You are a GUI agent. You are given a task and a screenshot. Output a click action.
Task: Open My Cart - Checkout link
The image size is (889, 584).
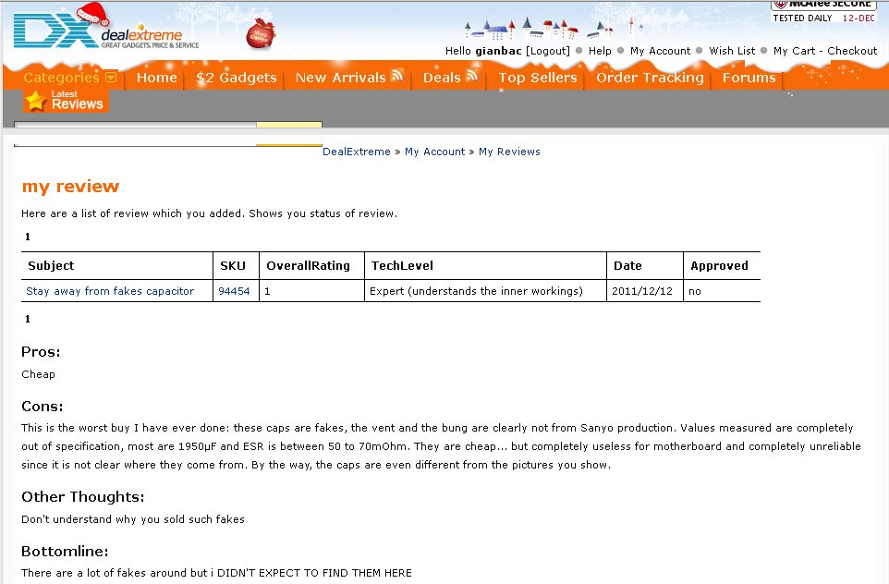[825, 51]
